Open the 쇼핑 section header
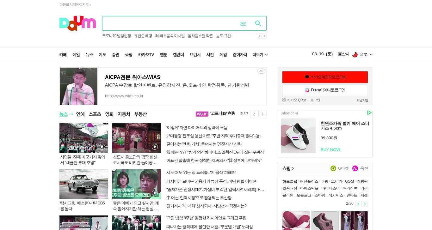The image size is (432, 230). [288, 168]
